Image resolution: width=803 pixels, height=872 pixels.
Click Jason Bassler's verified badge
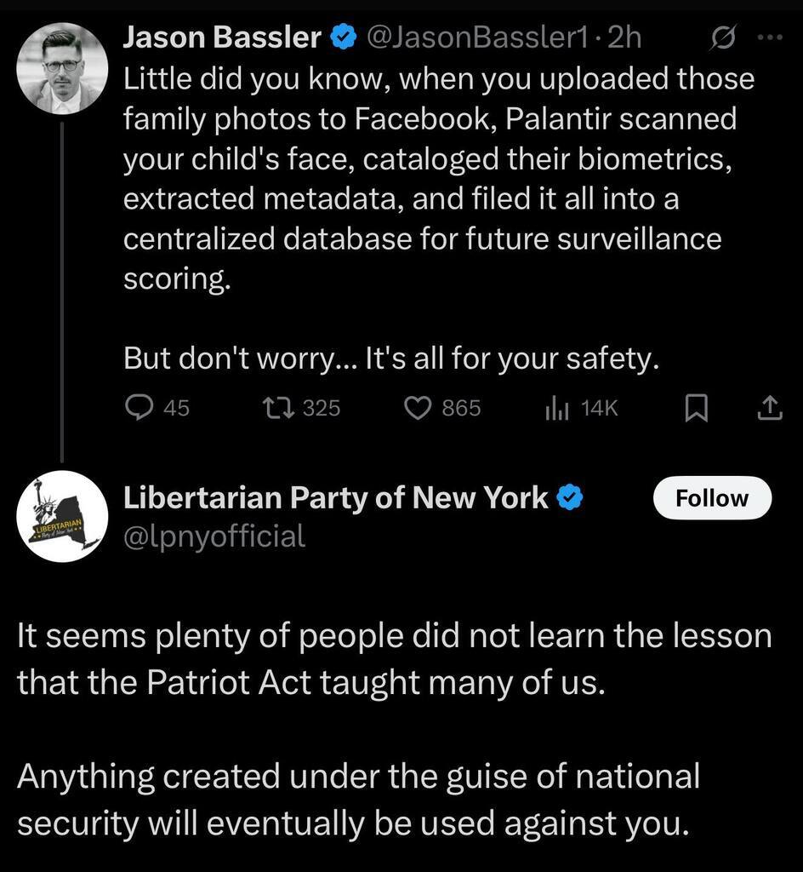click(x=342, y=37)
